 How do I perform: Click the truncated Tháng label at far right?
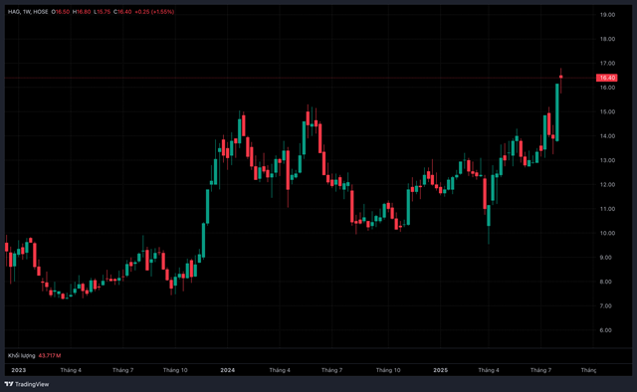tap(588, 370)
